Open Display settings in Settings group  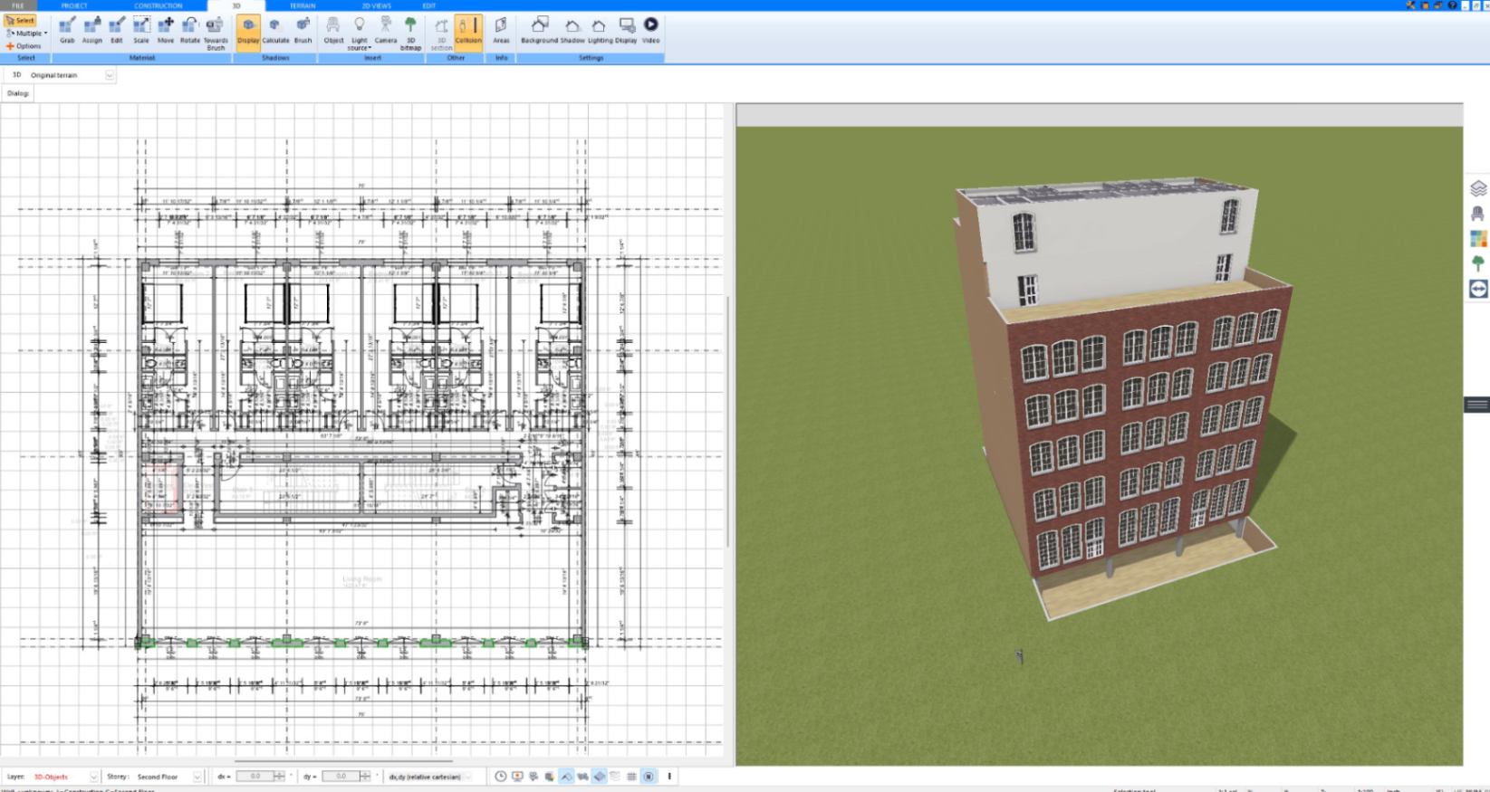(x=626, y=30)
